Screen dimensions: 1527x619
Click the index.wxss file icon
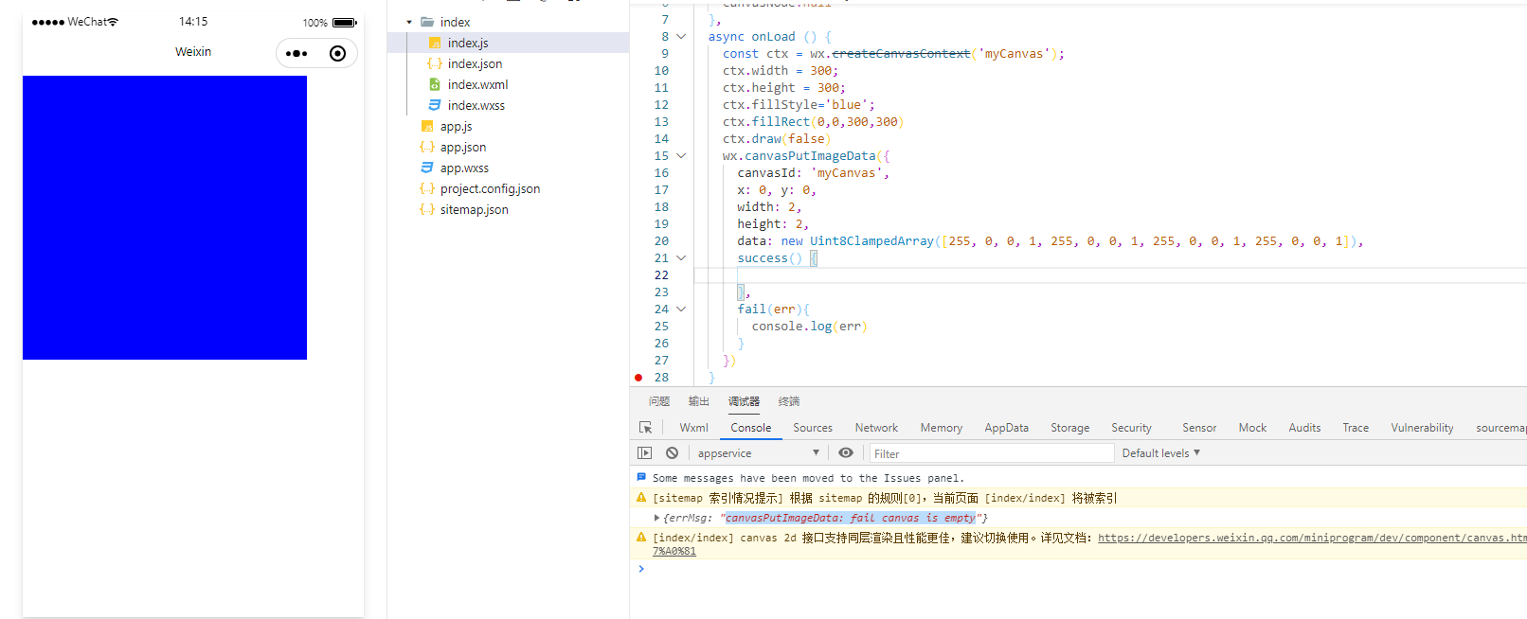click(x=435, y=105)
